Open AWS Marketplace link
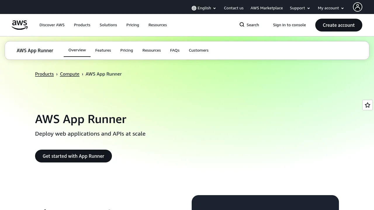This screenshot has height=210, width=374. click(267, 8)
